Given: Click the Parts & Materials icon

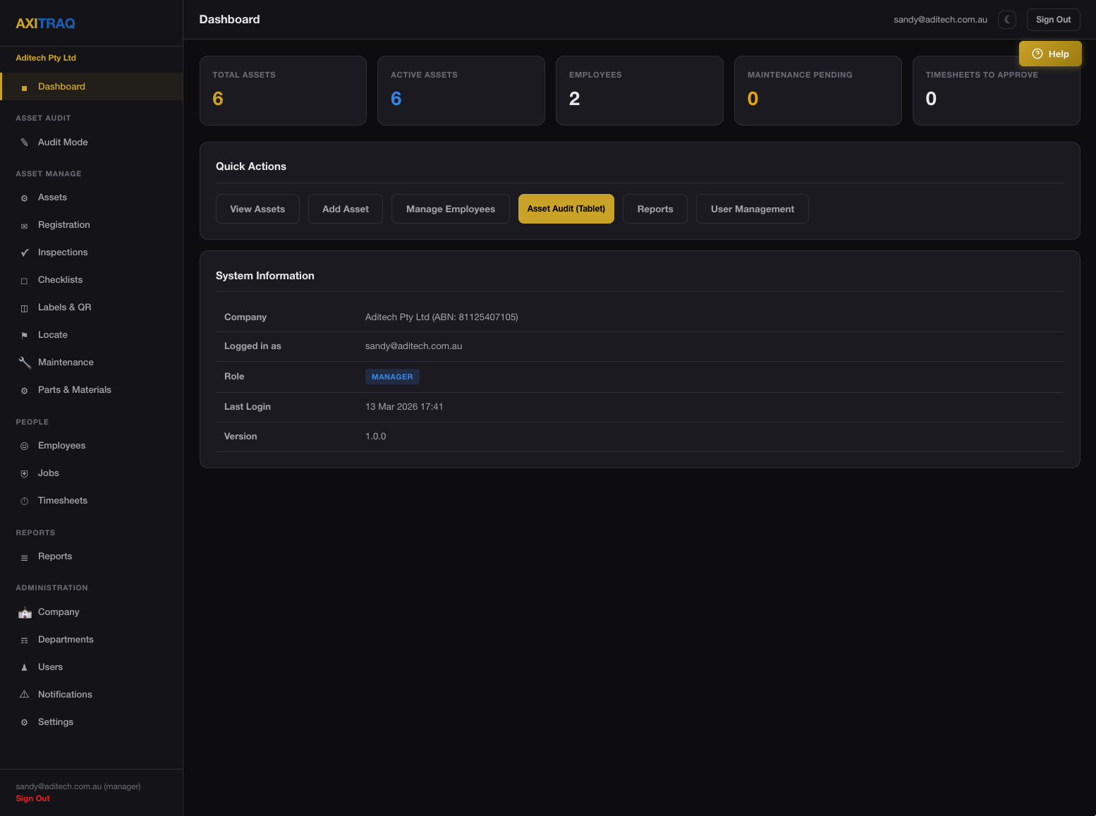Looking at the screenshot, I should tap(24, 391).
